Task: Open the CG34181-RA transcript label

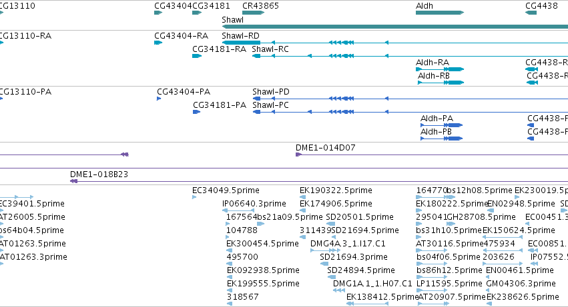Action: [219, 49]
